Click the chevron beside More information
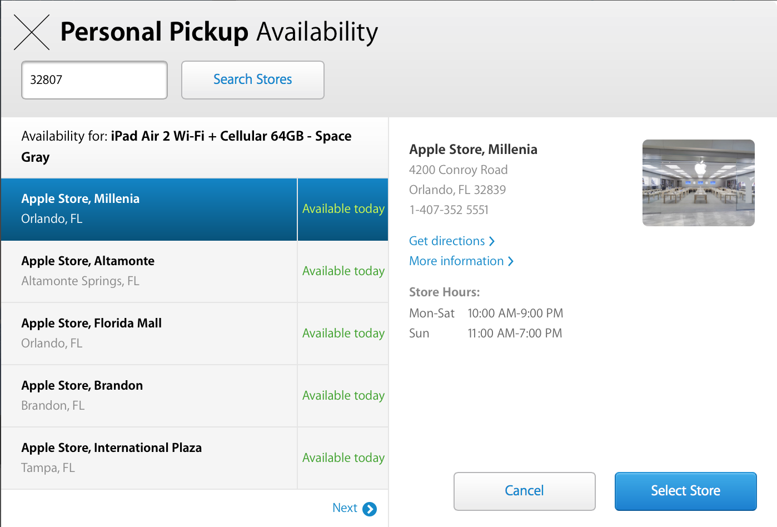 [x=511, y=261]
